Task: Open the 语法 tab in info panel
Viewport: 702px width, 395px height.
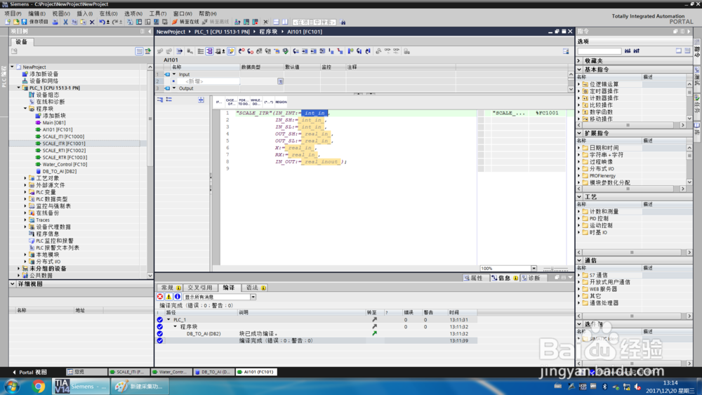Action: click(256, 288)
